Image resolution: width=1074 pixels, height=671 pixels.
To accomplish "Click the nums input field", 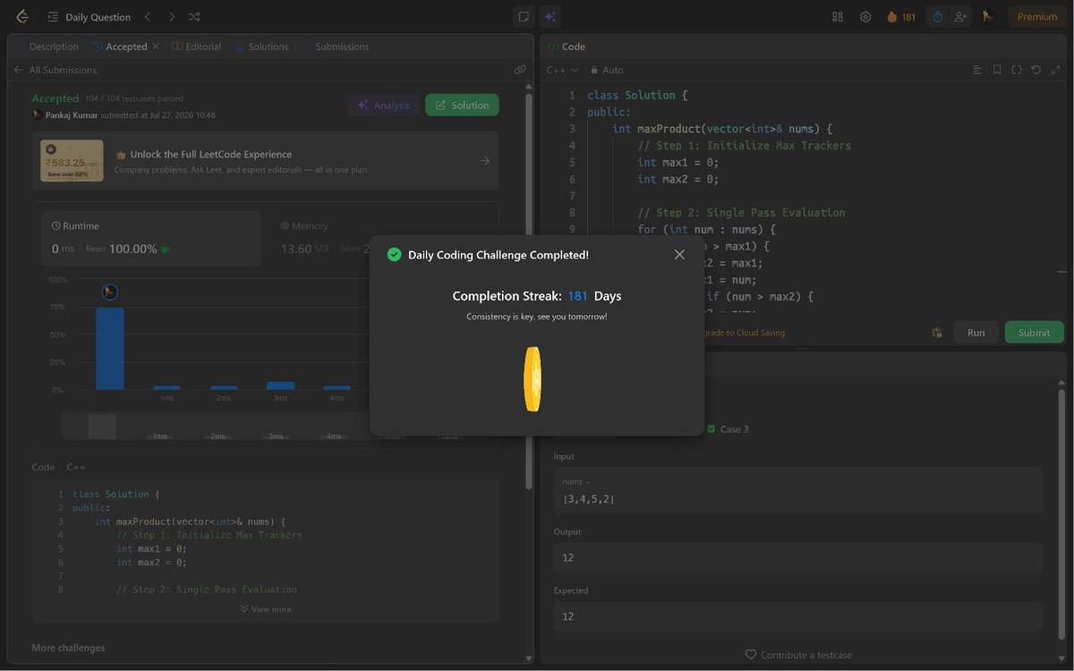I will [x=797, y=490].
